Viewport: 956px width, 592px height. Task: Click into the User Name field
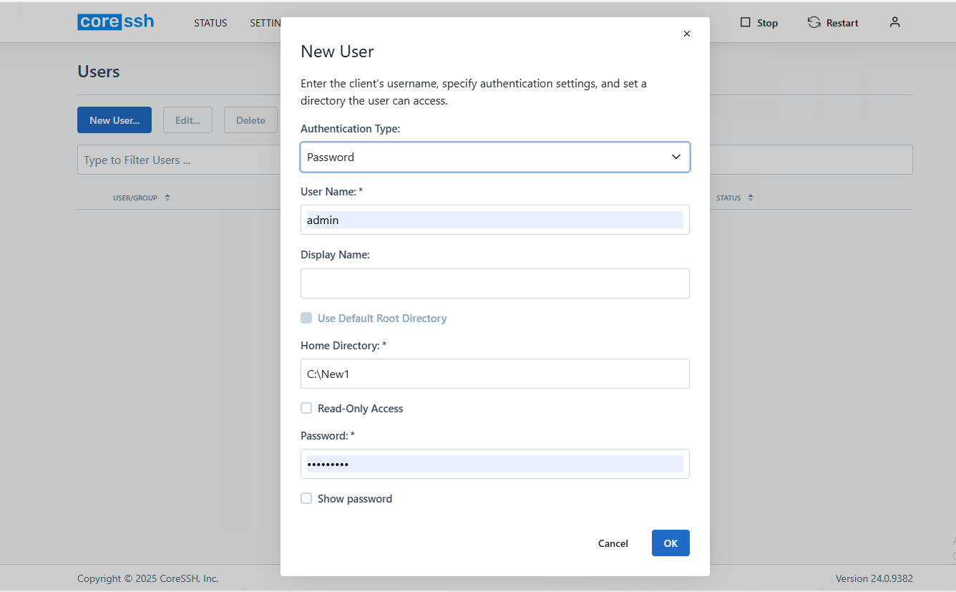point(494,220)
